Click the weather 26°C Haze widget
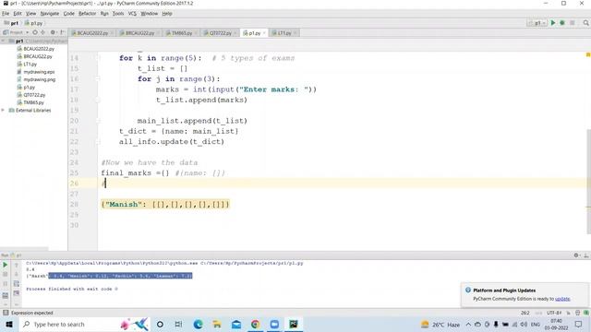The height and width of the screenshot is (332, 591). (441, 324)
